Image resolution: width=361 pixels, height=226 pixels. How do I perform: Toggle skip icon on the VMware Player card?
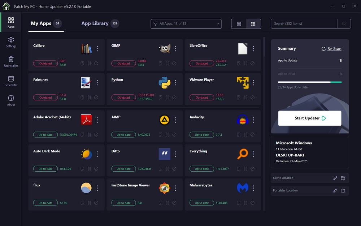point(253,98)
